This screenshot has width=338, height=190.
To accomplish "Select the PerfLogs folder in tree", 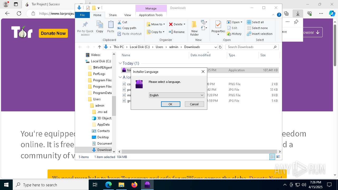I will click(99, 74).
